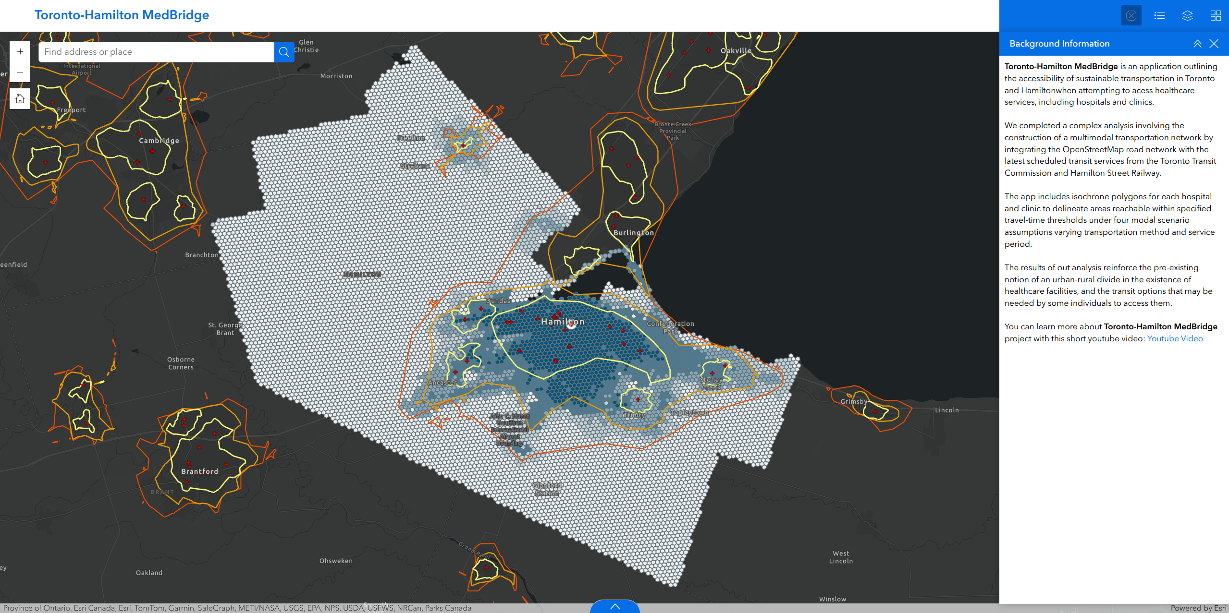Image resolution: width=1229 pixels, height=613 pixels.
Task: Toggle the Background Information widget icon
Action: 1131,16
